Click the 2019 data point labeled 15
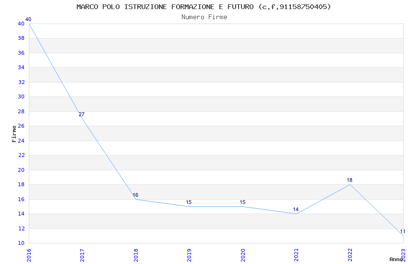Screen dimensions: 408x264 coord(190,206)
